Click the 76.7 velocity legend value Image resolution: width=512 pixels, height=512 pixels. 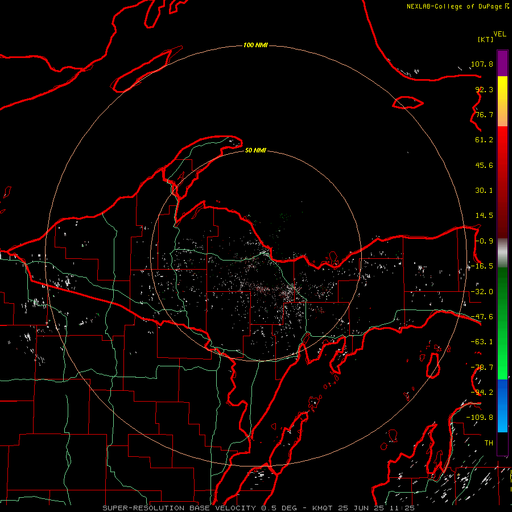[x=484, y=114]
